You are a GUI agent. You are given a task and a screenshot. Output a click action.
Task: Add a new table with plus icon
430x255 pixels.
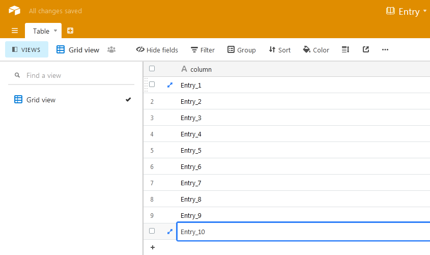(70, 31)
